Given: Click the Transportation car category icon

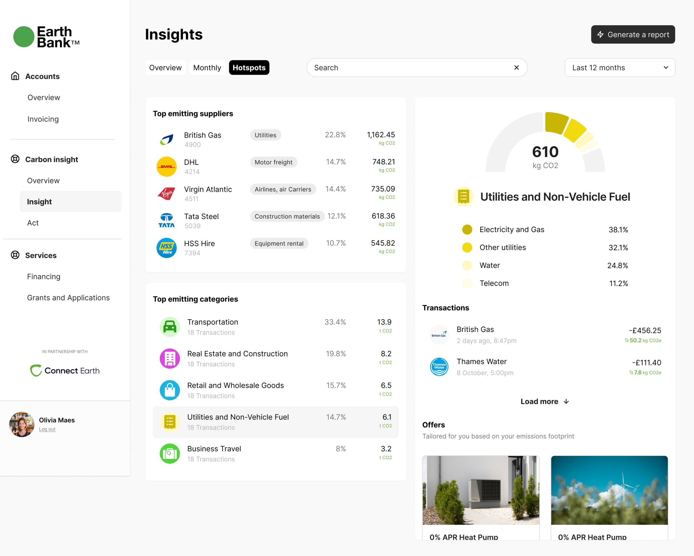Looking at the screenshot, I should pos(170,327).
